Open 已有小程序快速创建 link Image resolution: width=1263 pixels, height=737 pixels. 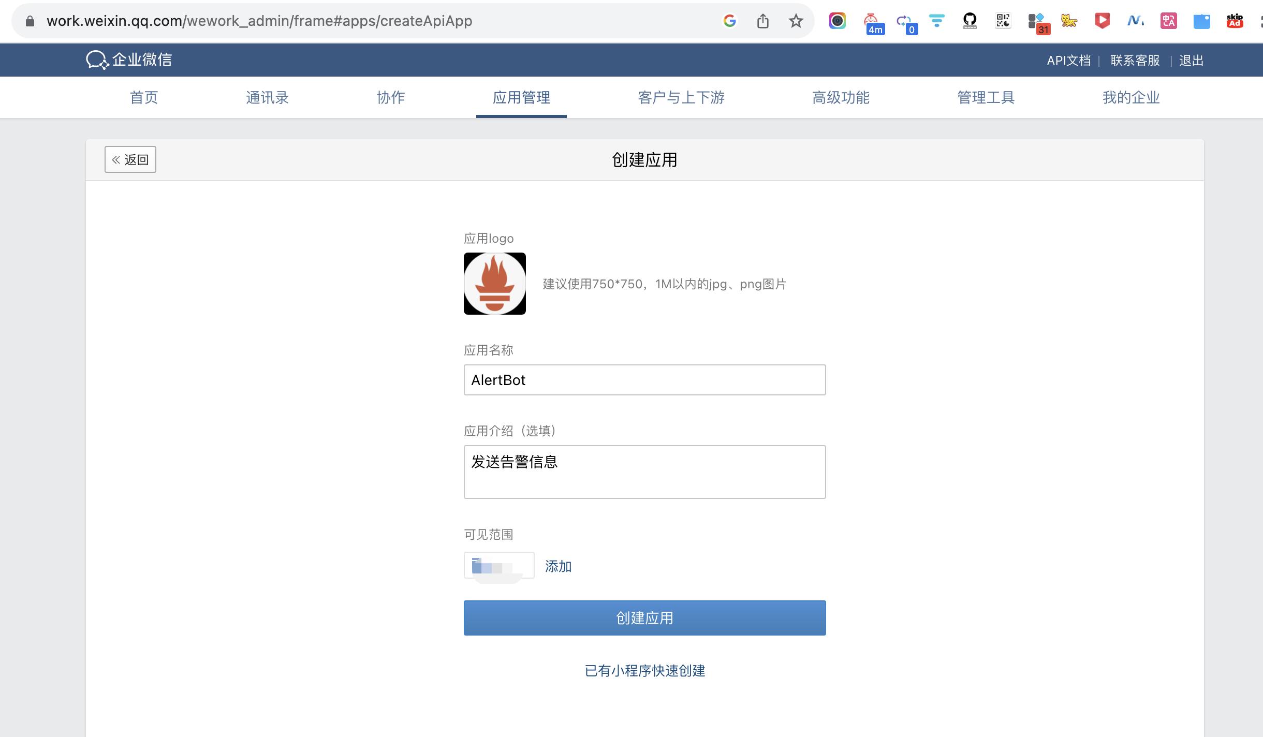[x=644, y=671]
